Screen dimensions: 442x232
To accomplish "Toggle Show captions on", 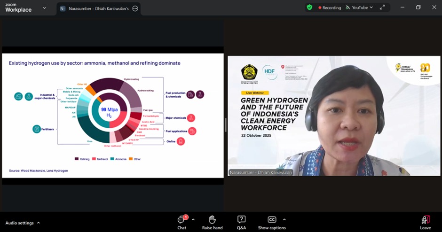I will (x=271, y=222).
